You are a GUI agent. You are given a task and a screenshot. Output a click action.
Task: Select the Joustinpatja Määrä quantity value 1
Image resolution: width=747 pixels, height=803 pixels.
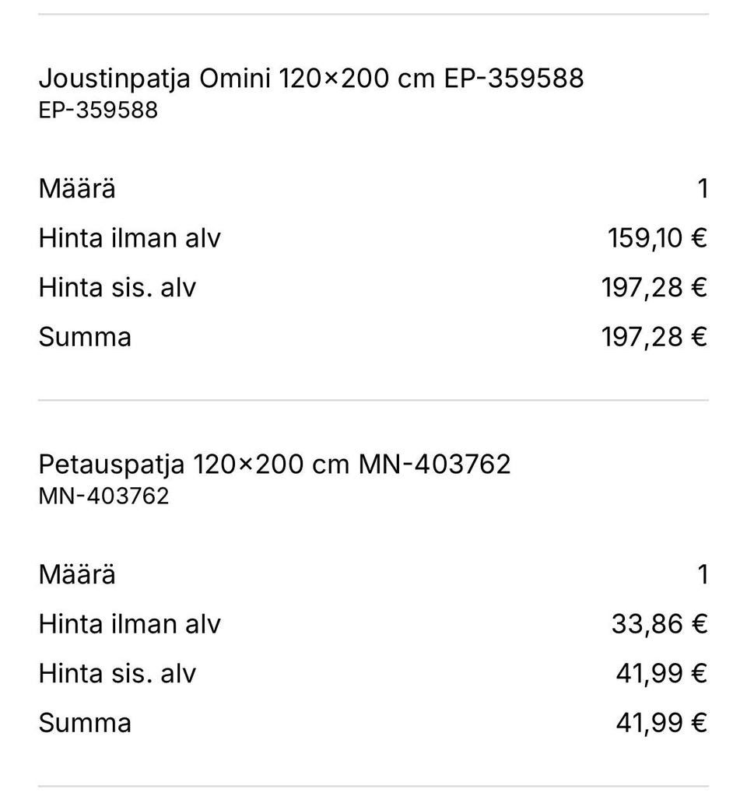tap(703, 188)
